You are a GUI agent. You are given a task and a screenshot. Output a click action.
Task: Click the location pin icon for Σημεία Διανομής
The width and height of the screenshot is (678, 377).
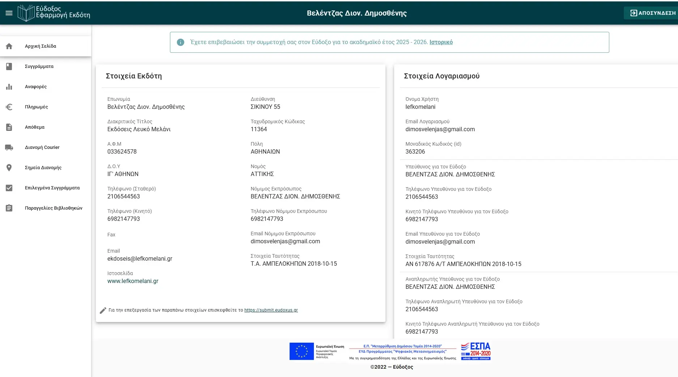pyautogui.click(x=9, y=168)
